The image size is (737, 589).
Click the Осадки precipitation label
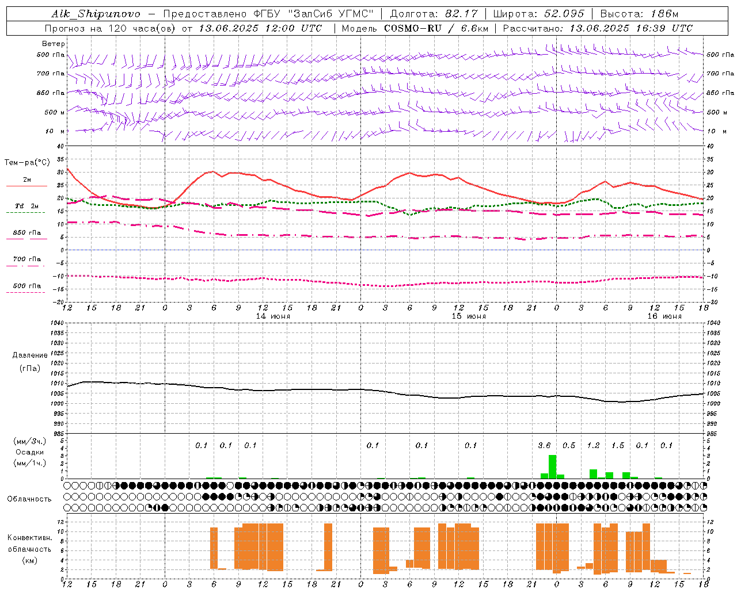(29, 452)
